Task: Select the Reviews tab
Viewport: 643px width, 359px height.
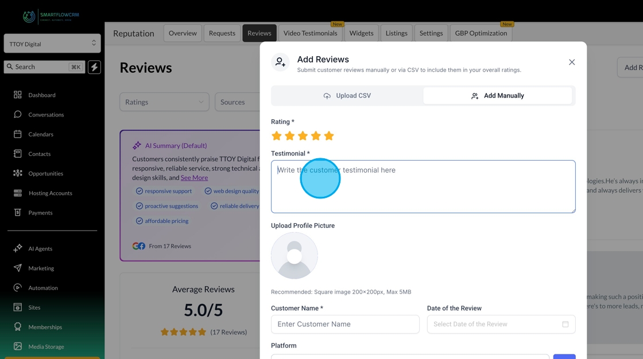Action: coord(259,33)
